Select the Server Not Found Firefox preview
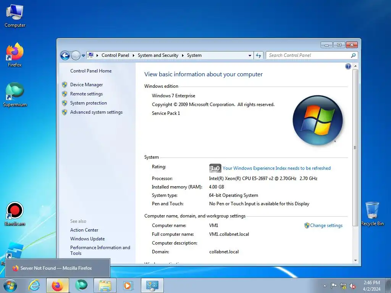 [x=58, y=268]
